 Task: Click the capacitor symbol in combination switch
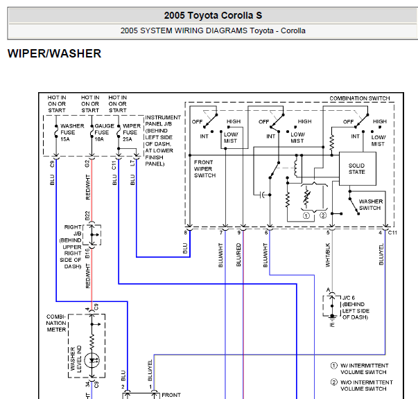262,195
